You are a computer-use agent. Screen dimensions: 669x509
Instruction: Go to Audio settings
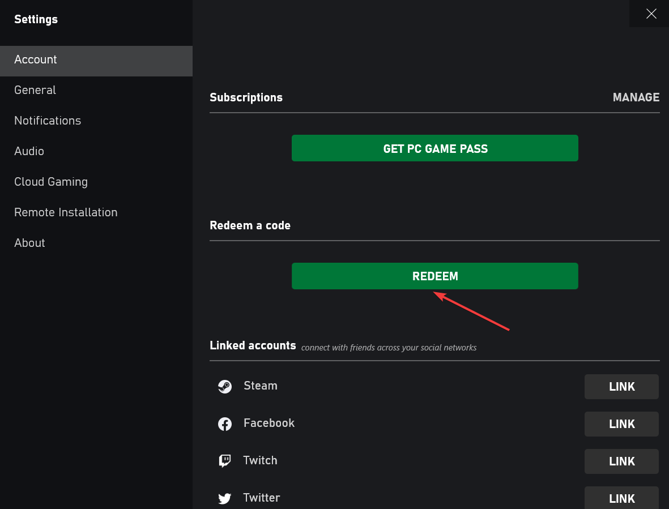coord(96,151)
